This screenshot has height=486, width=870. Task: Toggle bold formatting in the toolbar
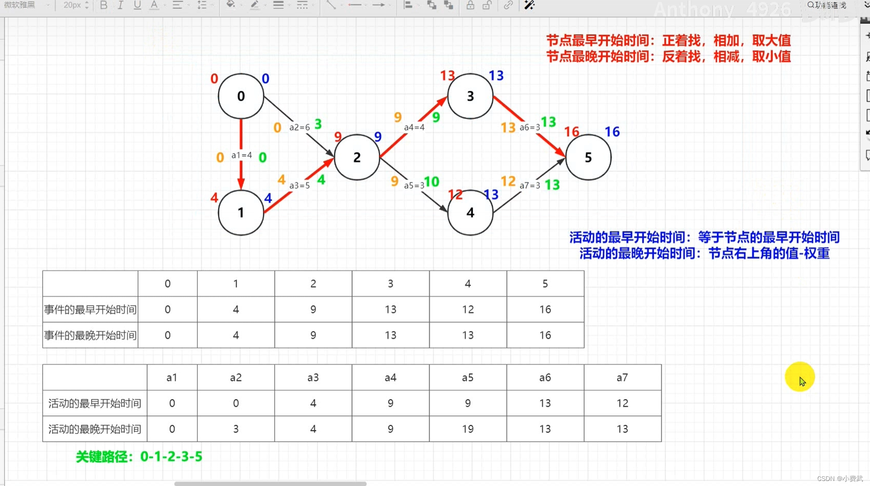(104, 5)
